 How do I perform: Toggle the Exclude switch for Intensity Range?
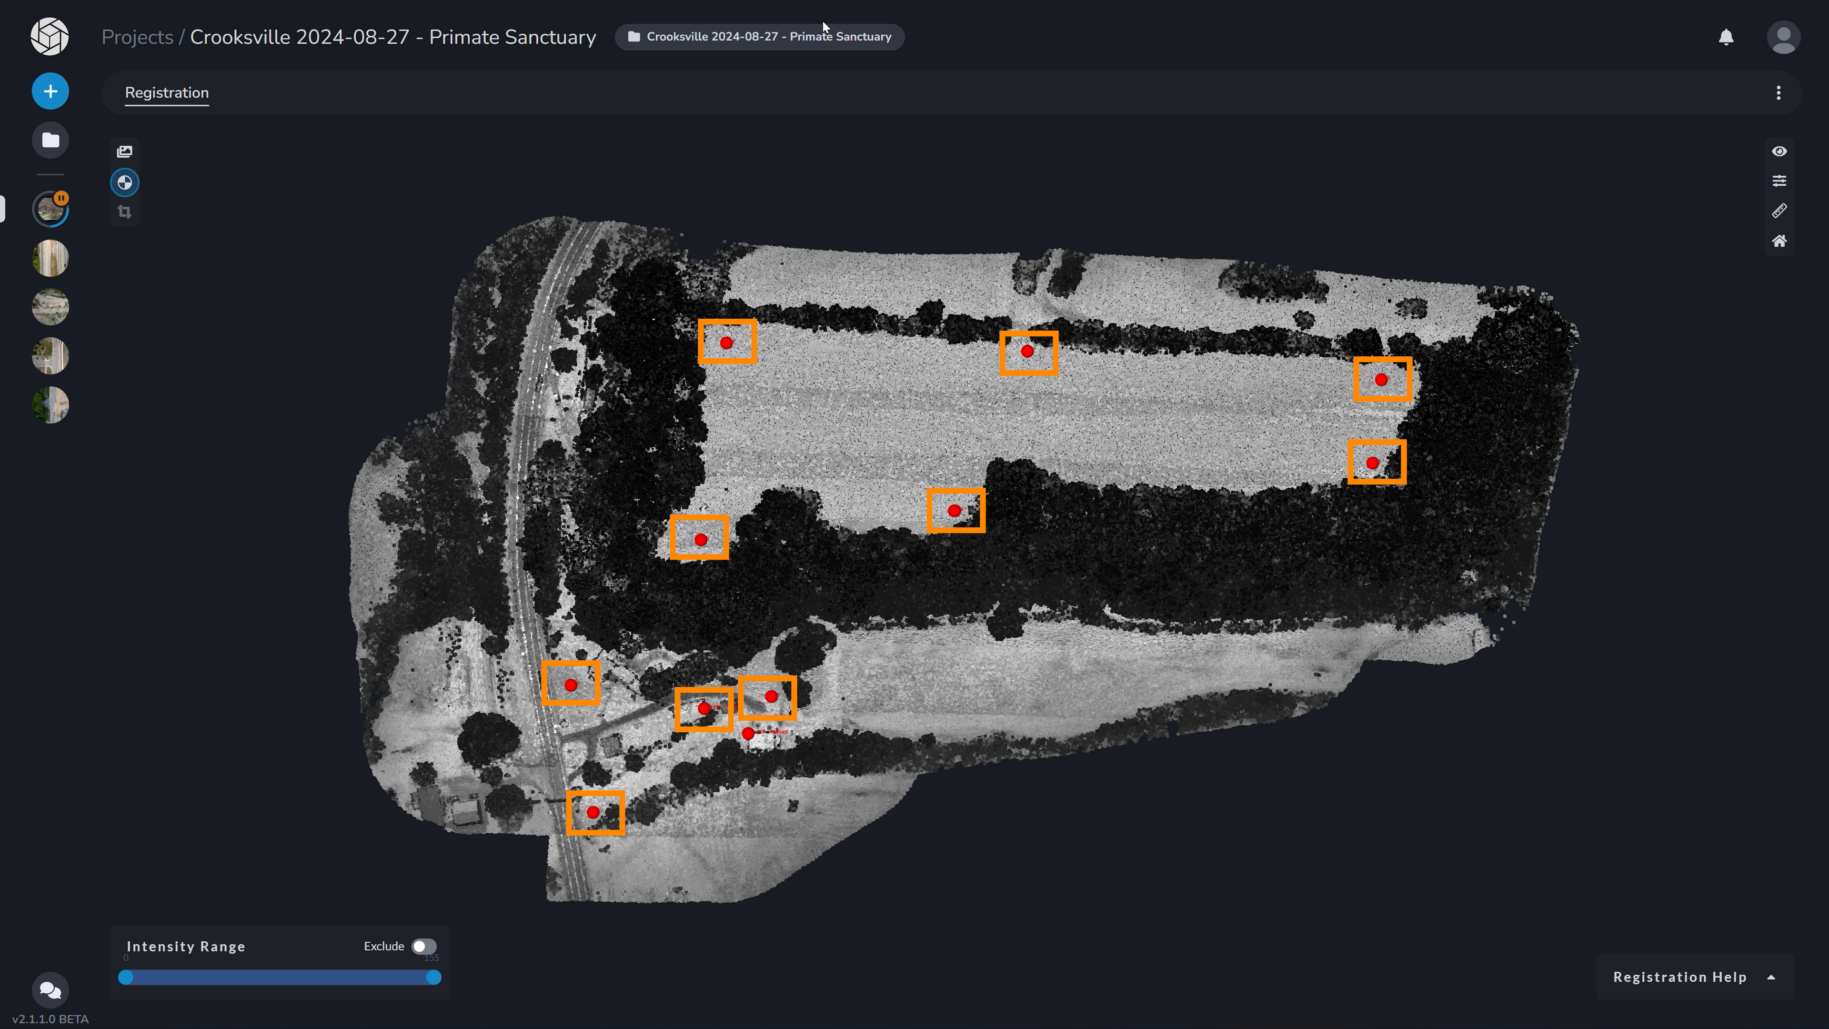pyautogui.click(x=424, y=946)
